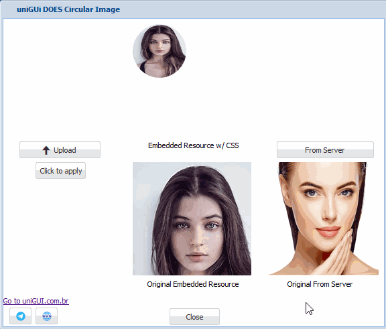
Task: Click the Embedded Resource w/ CSS label
Action: point(194,145)
